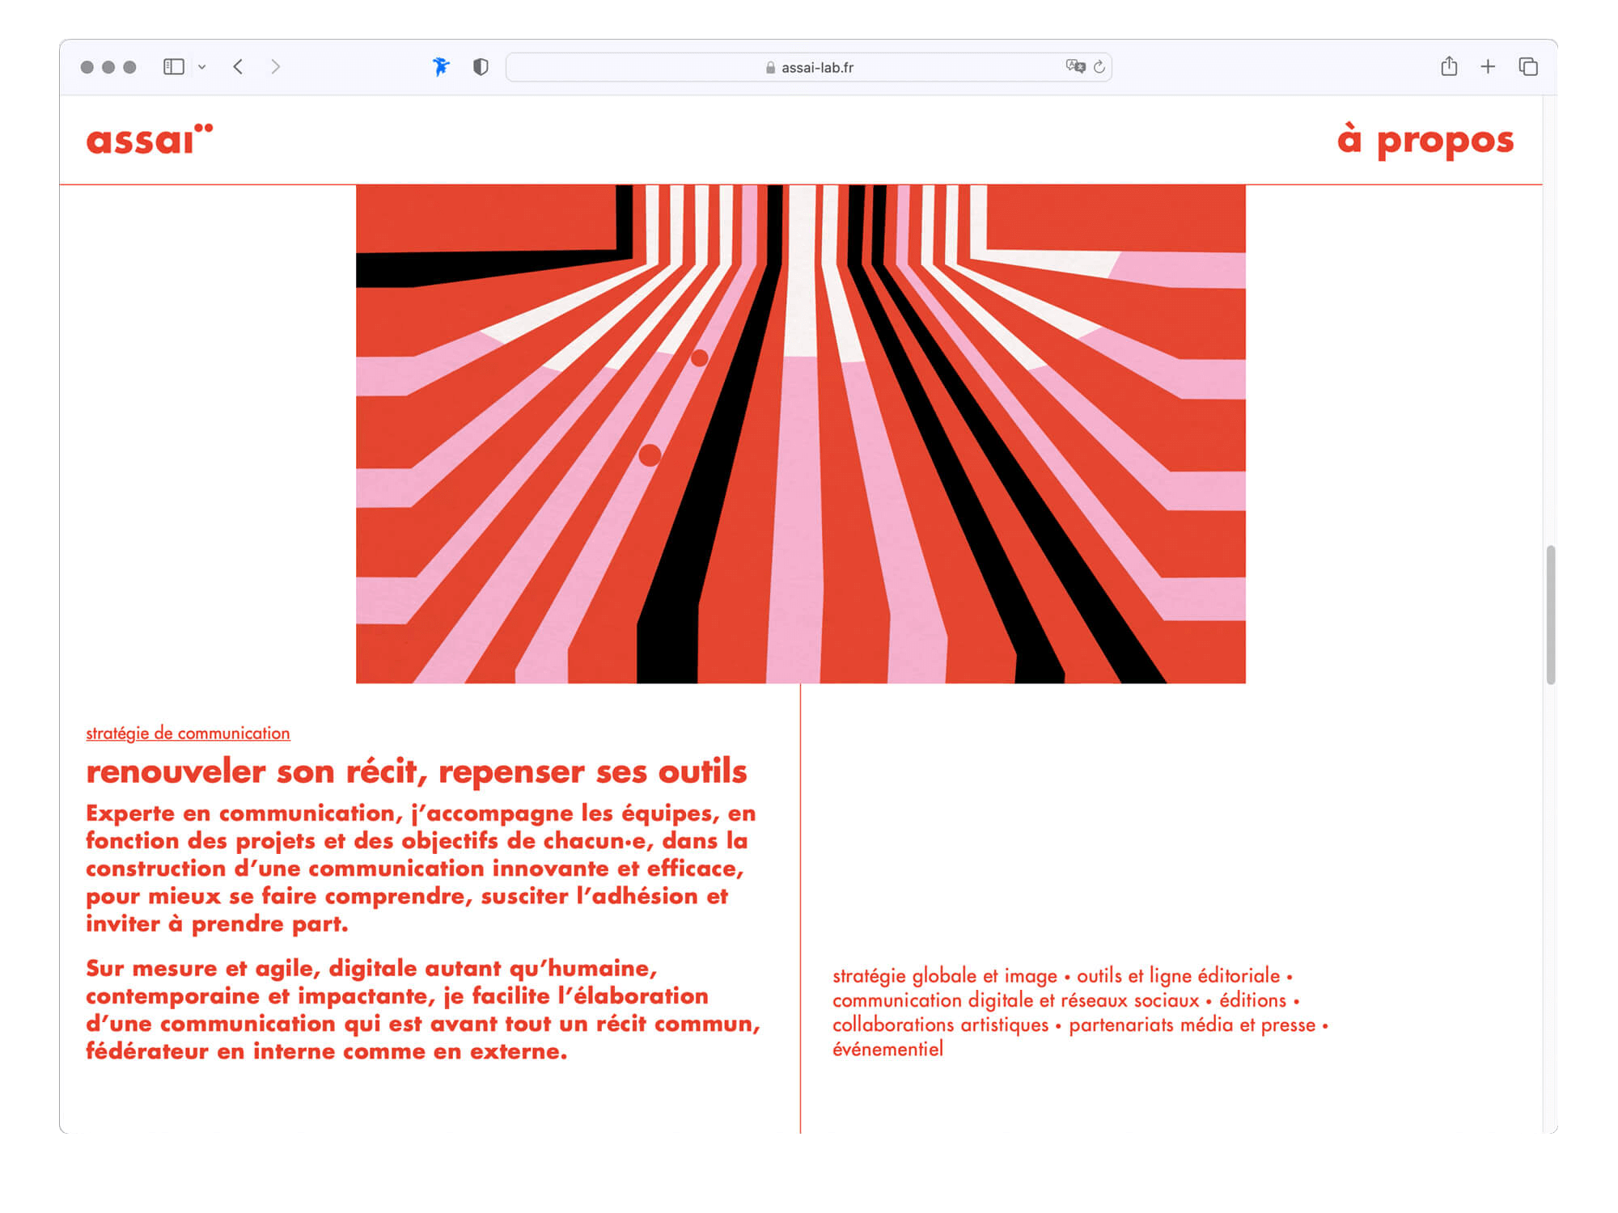This screenshot has width=1618, height=1213.
Task: Open the privacy report shield icon
Action: [x=481, y=66]
